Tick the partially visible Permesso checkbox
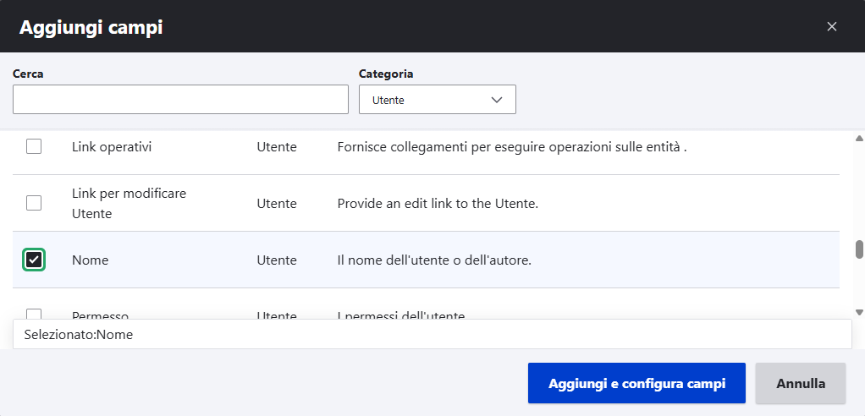This screenshot has height=416, width=865. click(x=34, y=315)
